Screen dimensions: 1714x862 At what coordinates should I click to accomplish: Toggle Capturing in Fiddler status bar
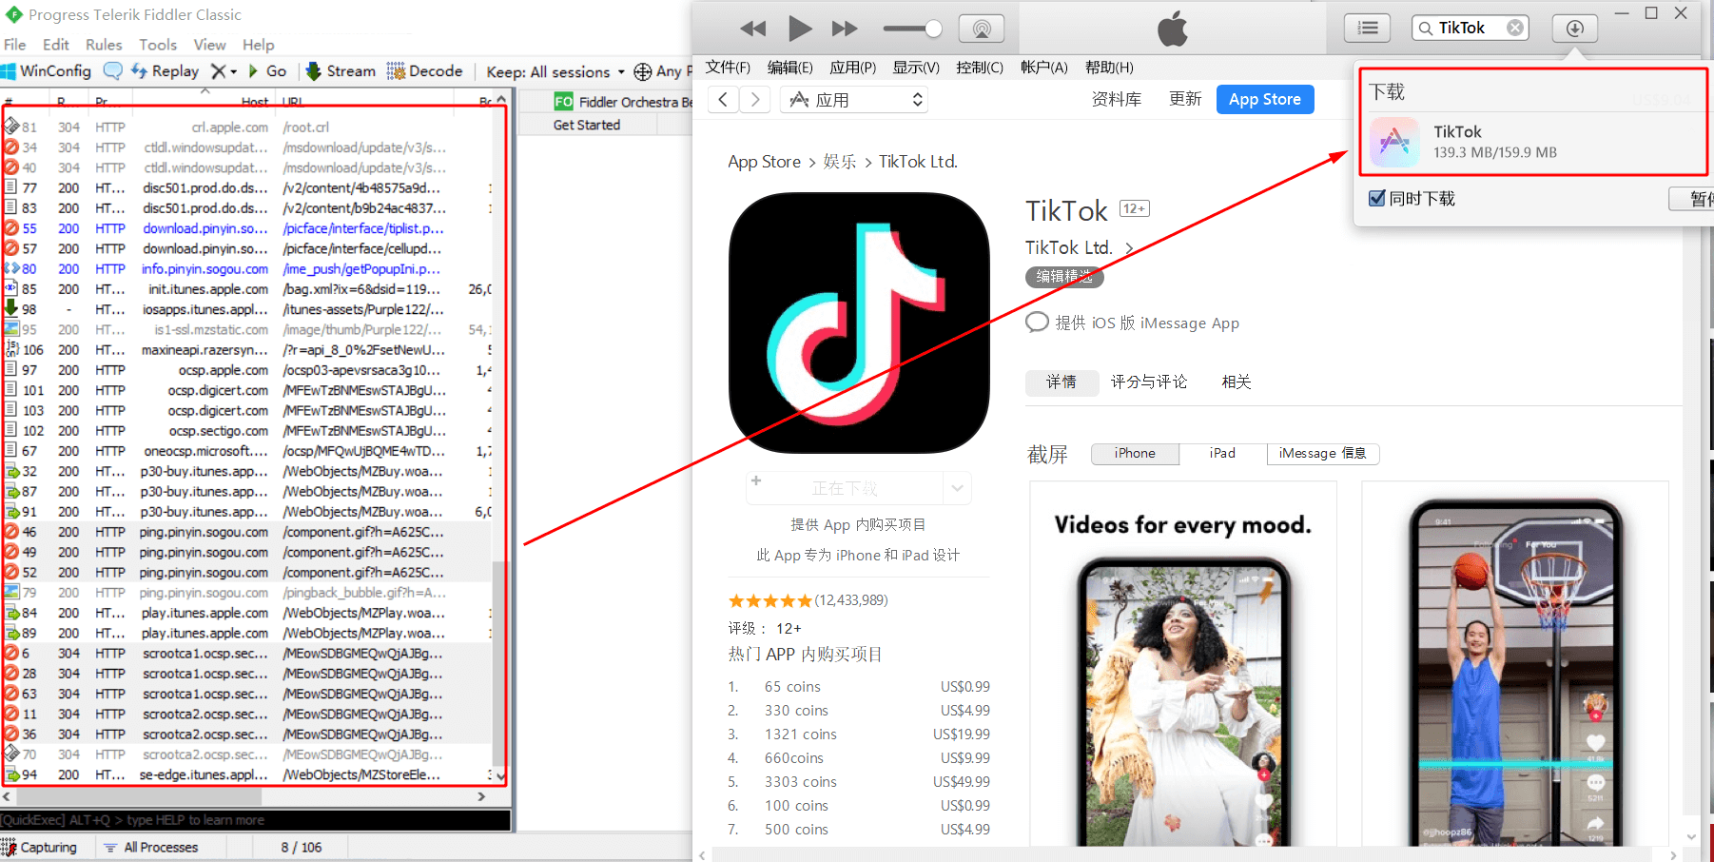[x=40, y=847]
